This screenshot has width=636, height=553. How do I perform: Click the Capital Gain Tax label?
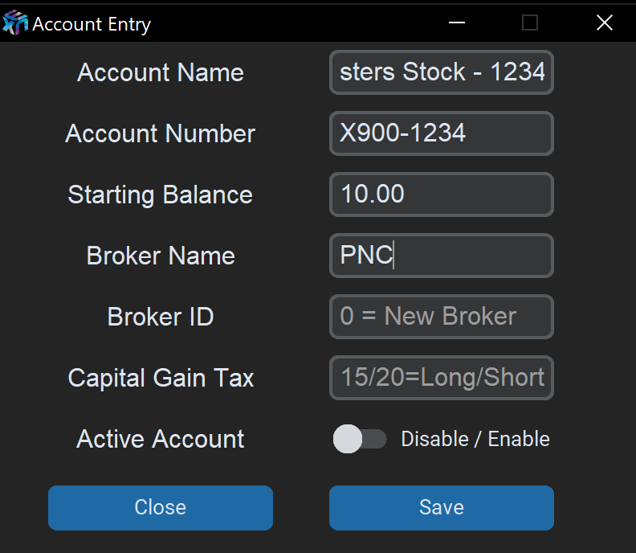point(161,378)
